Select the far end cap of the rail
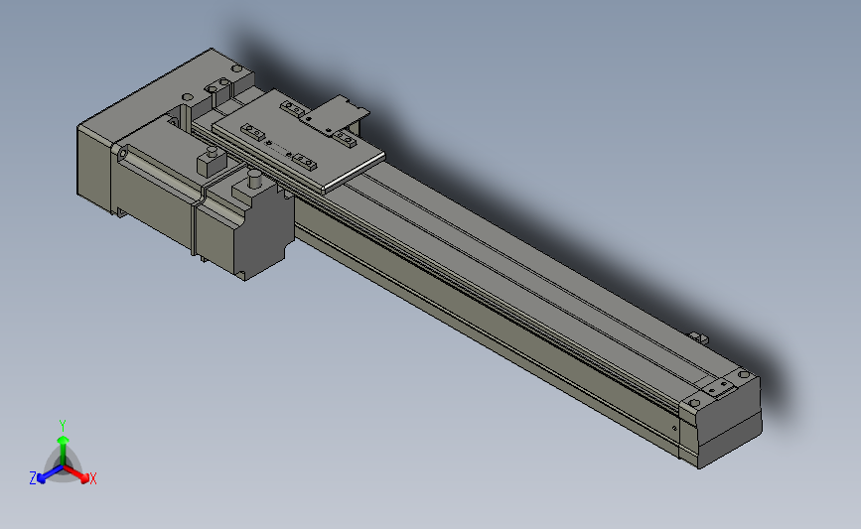The image size is (861, 529). (x=720, y=418)
